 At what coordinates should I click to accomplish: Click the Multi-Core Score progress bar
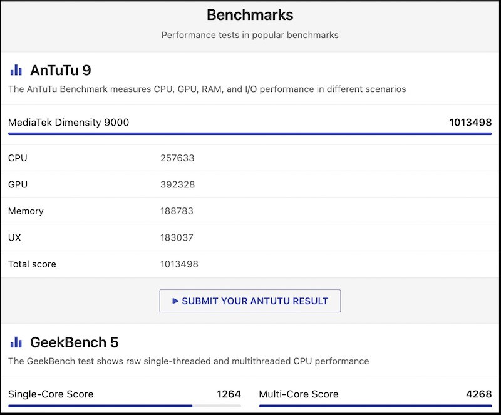[375, 406]
